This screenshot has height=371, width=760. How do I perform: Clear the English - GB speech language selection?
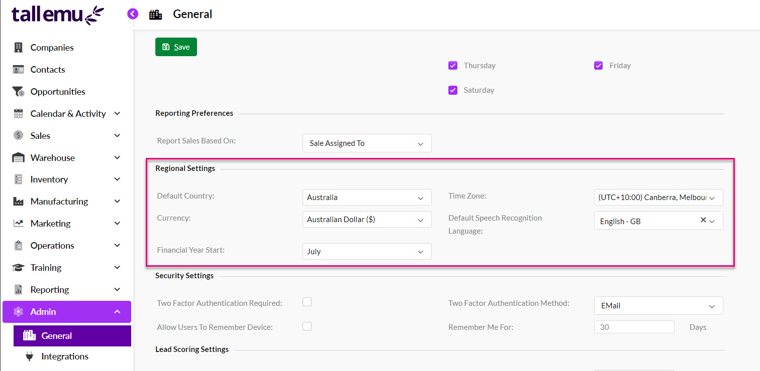(703, 221)
